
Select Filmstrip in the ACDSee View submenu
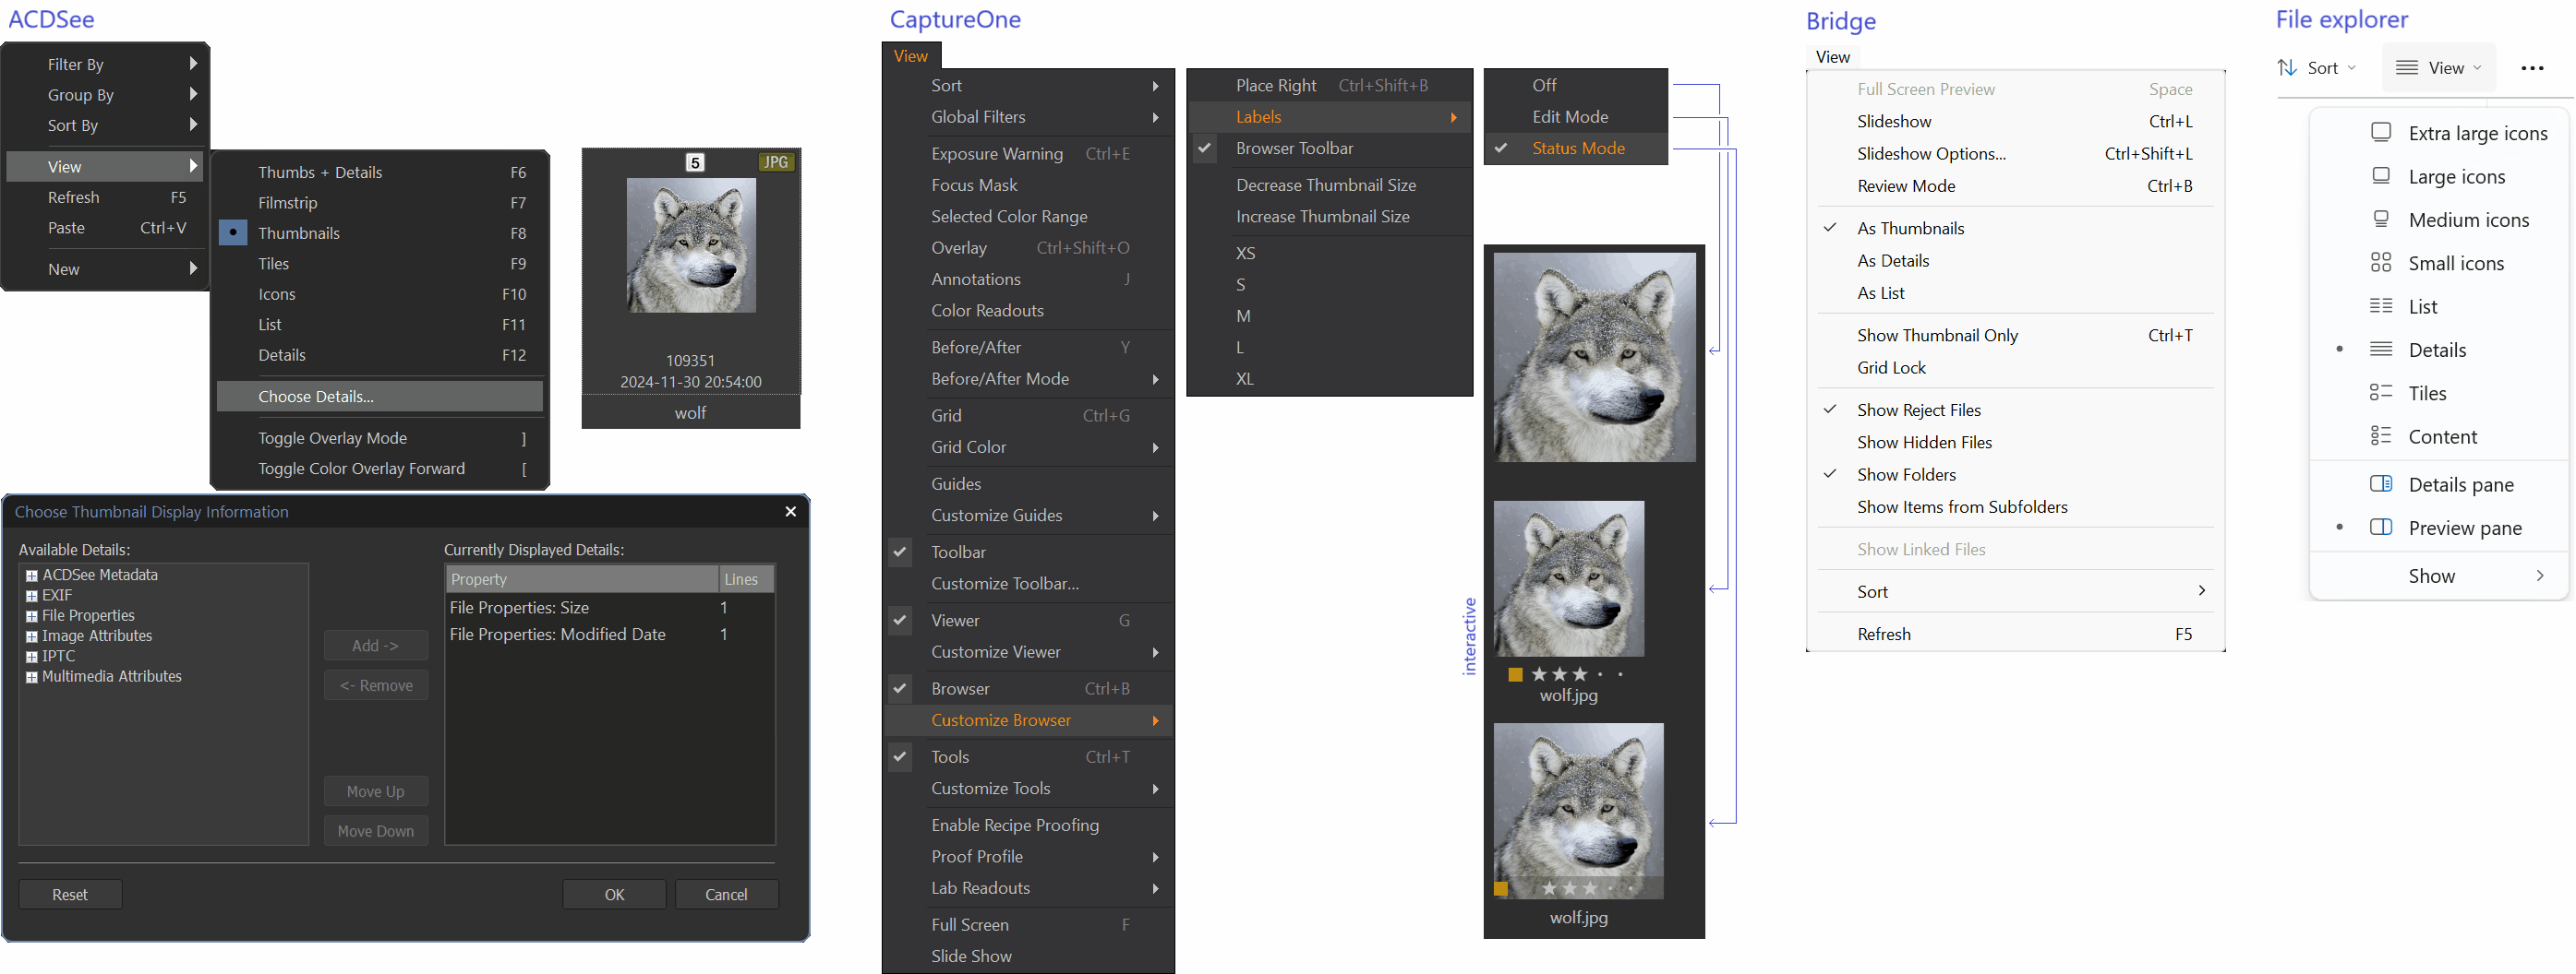[x=379, y=203]
